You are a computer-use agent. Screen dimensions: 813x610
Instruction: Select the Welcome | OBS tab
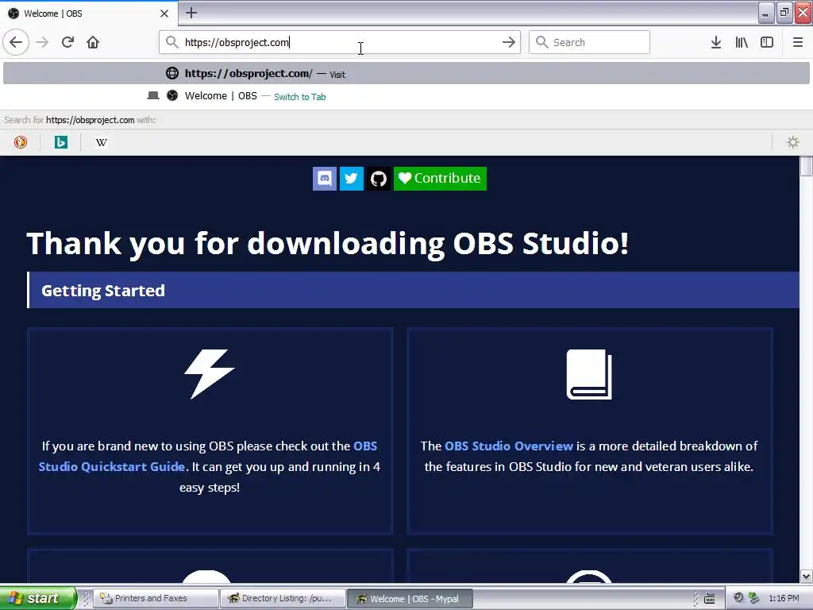[x=88, y=14]
